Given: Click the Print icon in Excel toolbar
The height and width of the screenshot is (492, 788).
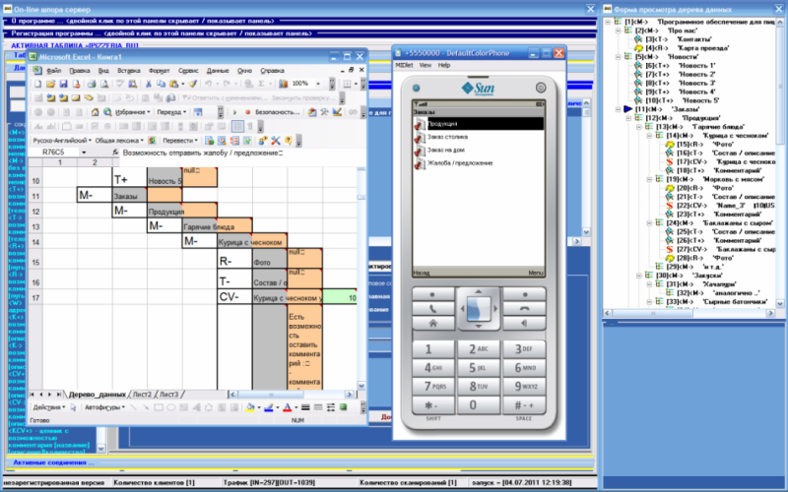Looking at the screenshot, I should point(90,85).
